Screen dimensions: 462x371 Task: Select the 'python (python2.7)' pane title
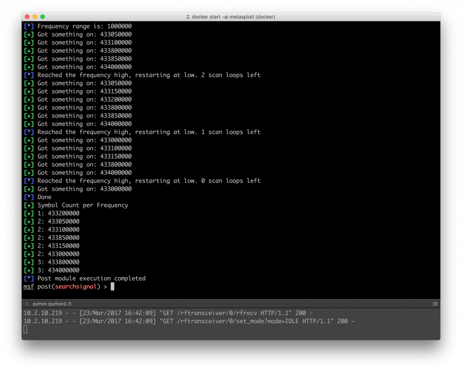pyautogui.click(x=52, y=304)
